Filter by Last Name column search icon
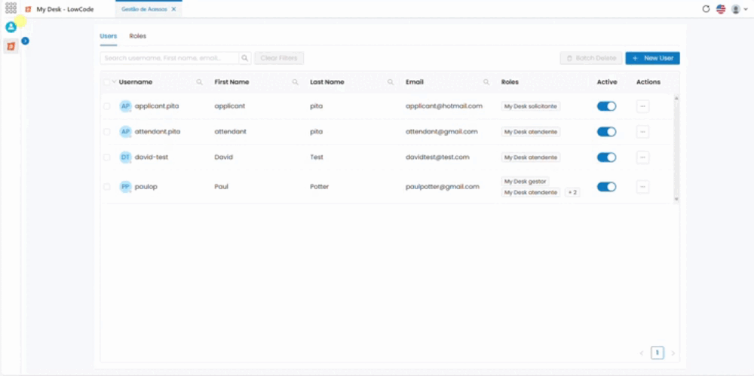 (x=391, y=82)
